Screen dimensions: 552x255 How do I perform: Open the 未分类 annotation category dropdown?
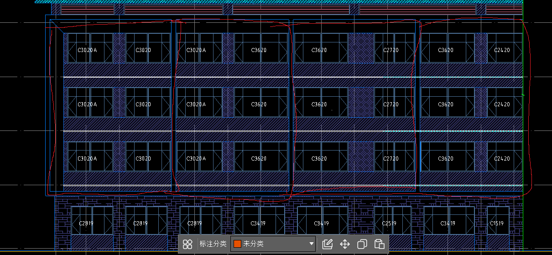click(273, 244)
